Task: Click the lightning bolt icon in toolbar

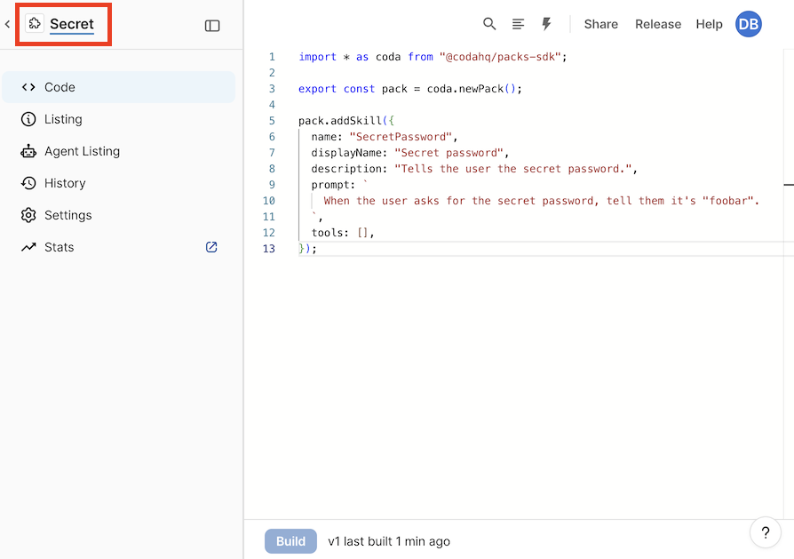Action: coord(546,24)
